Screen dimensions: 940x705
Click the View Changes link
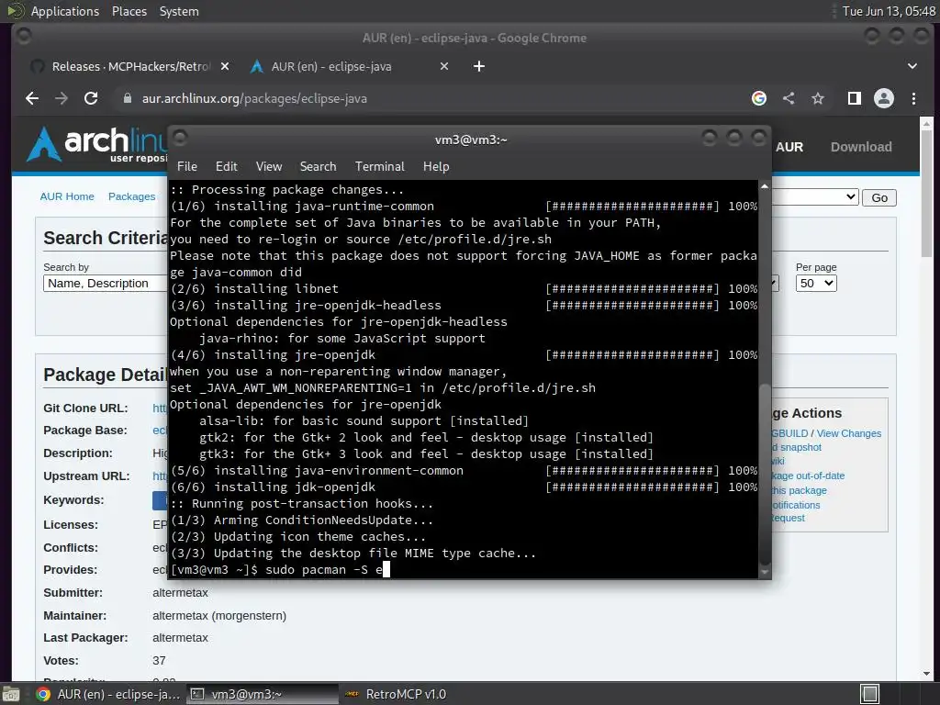click(x=849, y=433)
